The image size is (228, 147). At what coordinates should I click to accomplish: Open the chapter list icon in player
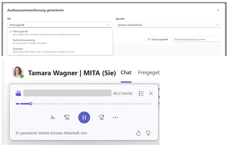click(x=141, y=93)
